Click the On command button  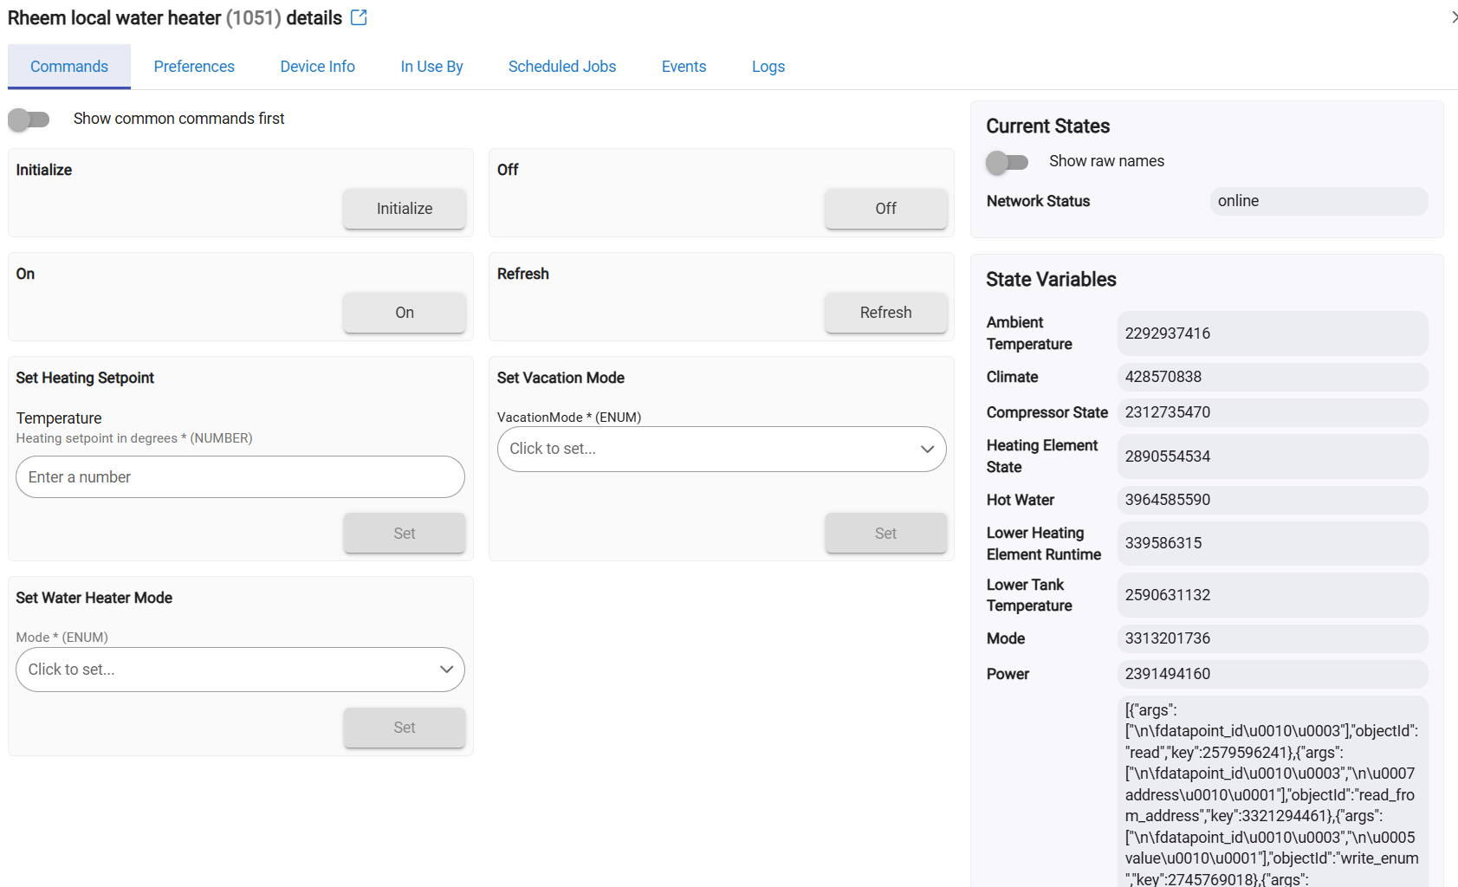[405, 313]
